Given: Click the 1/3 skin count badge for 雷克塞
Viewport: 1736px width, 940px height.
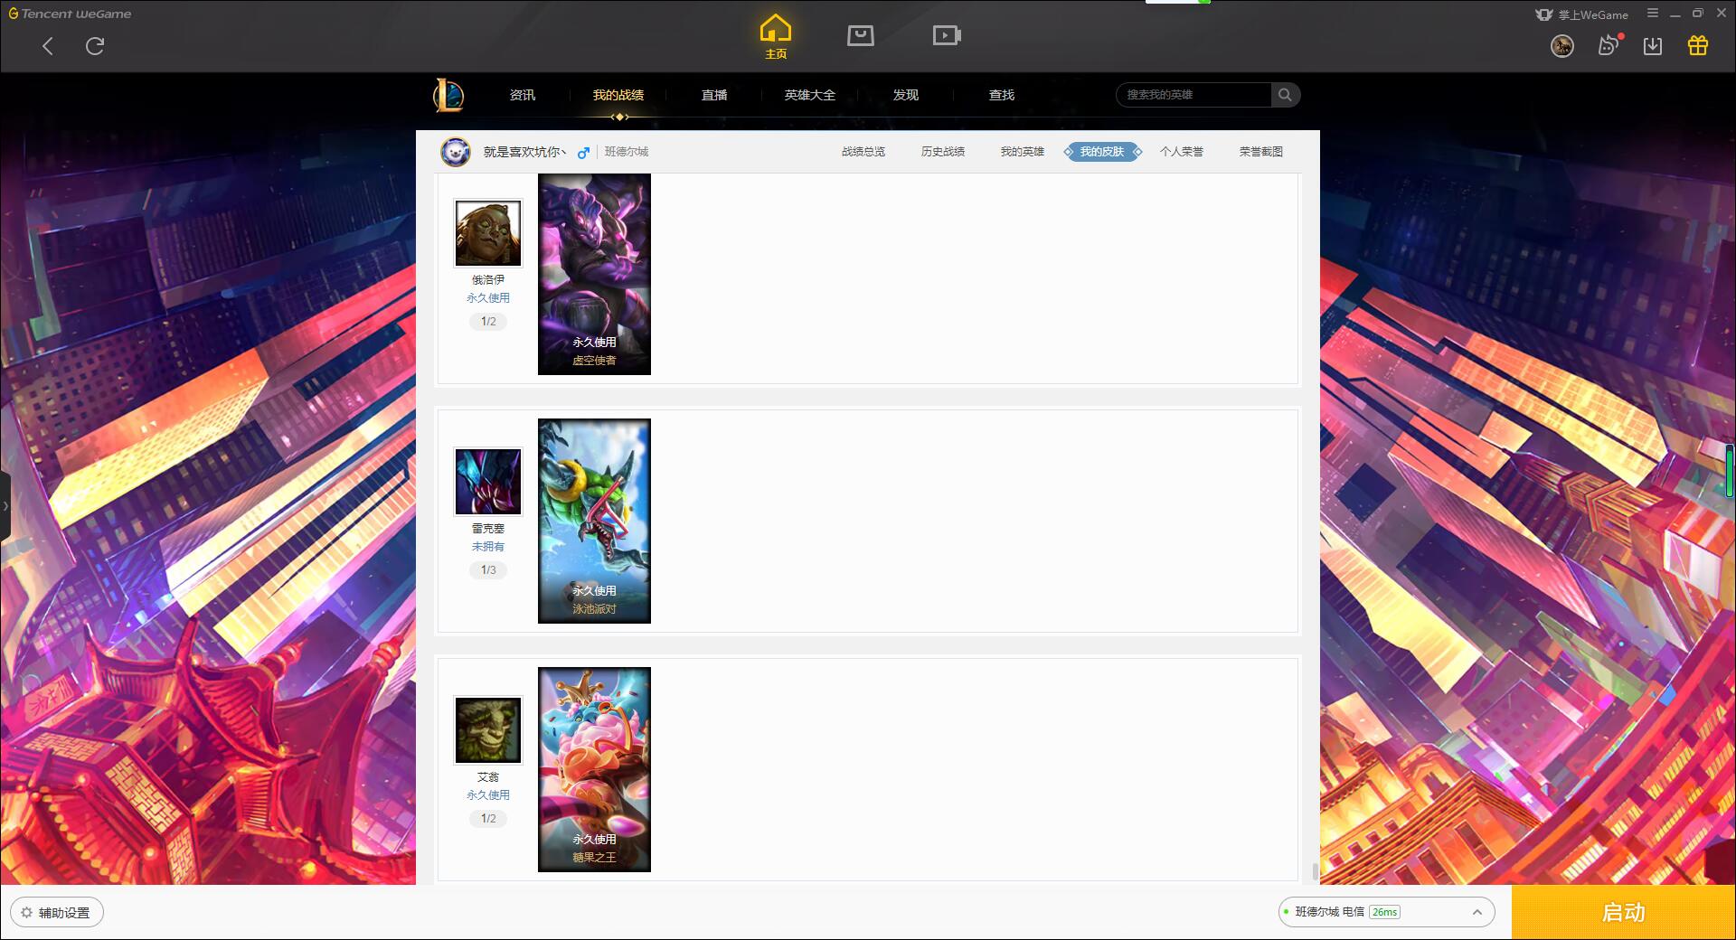Looking at the screenshot, I should [488, 570].
